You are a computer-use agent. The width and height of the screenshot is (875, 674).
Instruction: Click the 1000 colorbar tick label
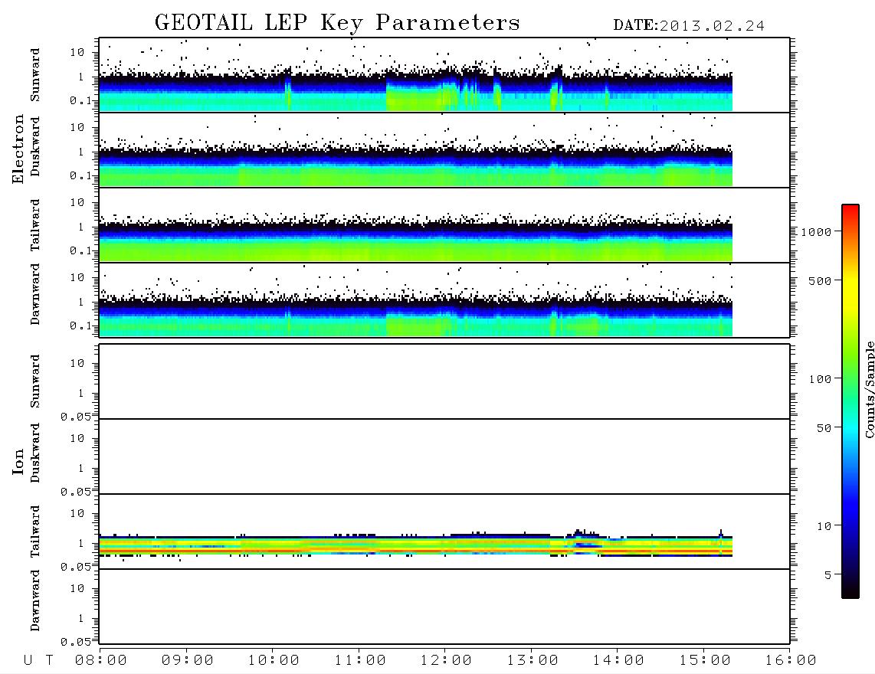point(817,232)
